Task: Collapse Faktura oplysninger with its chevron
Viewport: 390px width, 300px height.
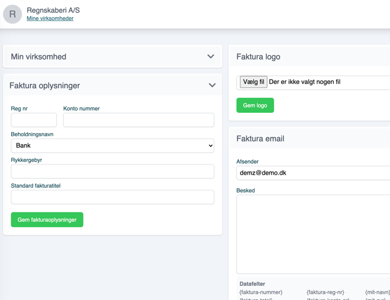Action: tap(212, 85)
